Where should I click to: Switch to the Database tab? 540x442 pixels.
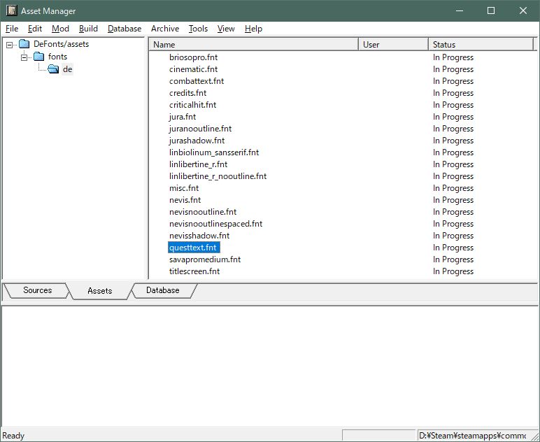(x=163, y=290)
